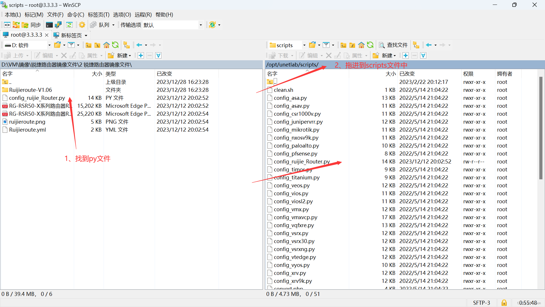Viewport: 545px width, 307px height.
Task: Toggle the local directory tree icon
Action: point(127,45)
